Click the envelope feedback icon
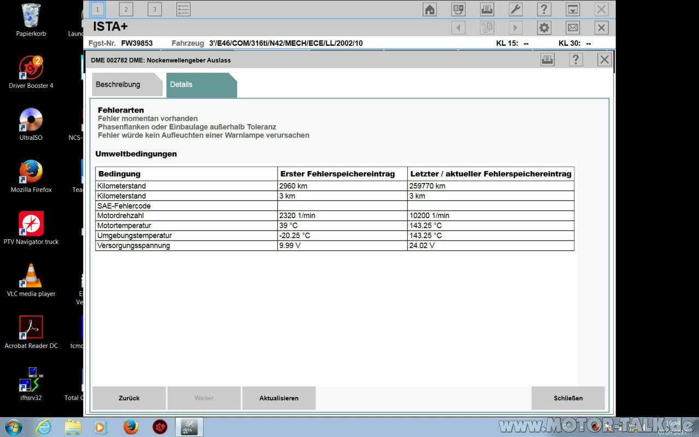The width and height of the screenshot is (699, 437). pos(572,28)
